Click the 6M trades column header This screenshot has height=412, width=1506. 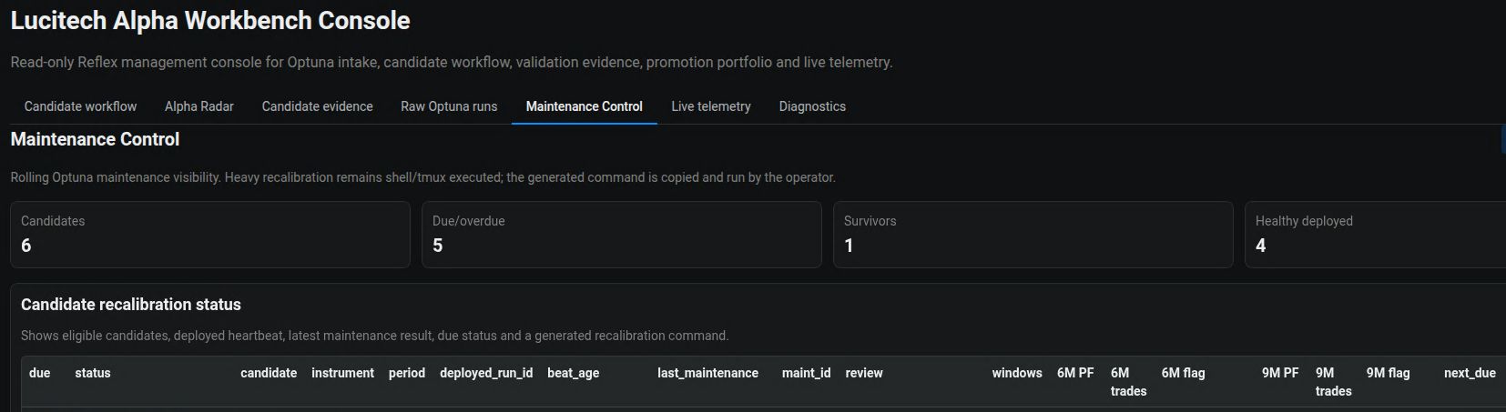point(1128,382)
